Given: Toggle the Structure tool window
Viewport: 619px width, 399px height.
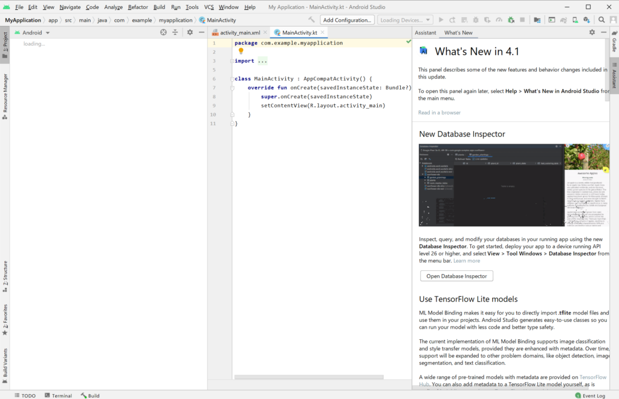Looking at the screenshot, I should pos(5,276).
